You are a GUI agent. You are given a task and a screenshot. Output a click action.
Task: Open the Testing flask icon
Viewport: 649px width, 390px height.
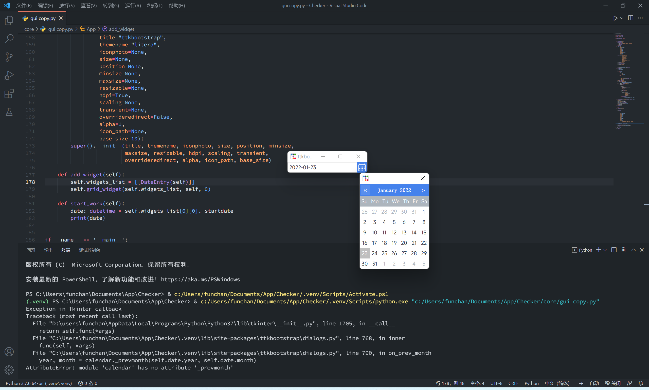coord(9,112)
